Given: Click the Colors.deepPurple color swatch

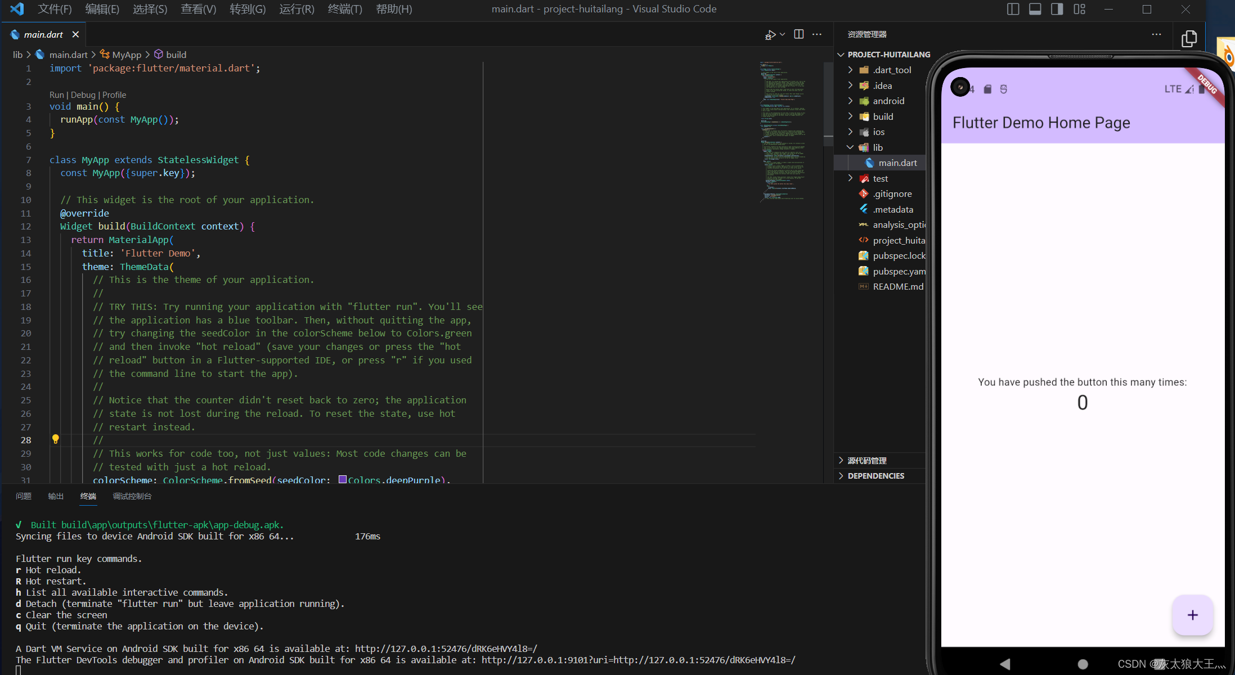Looking at the screenshot, I should pos(343,479).
